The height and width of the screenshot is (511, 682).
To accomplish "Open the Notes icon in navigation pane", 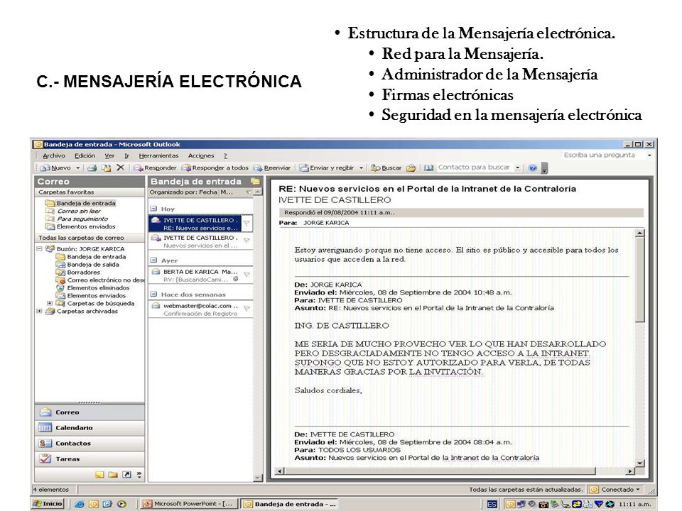I will pos(100,475).
